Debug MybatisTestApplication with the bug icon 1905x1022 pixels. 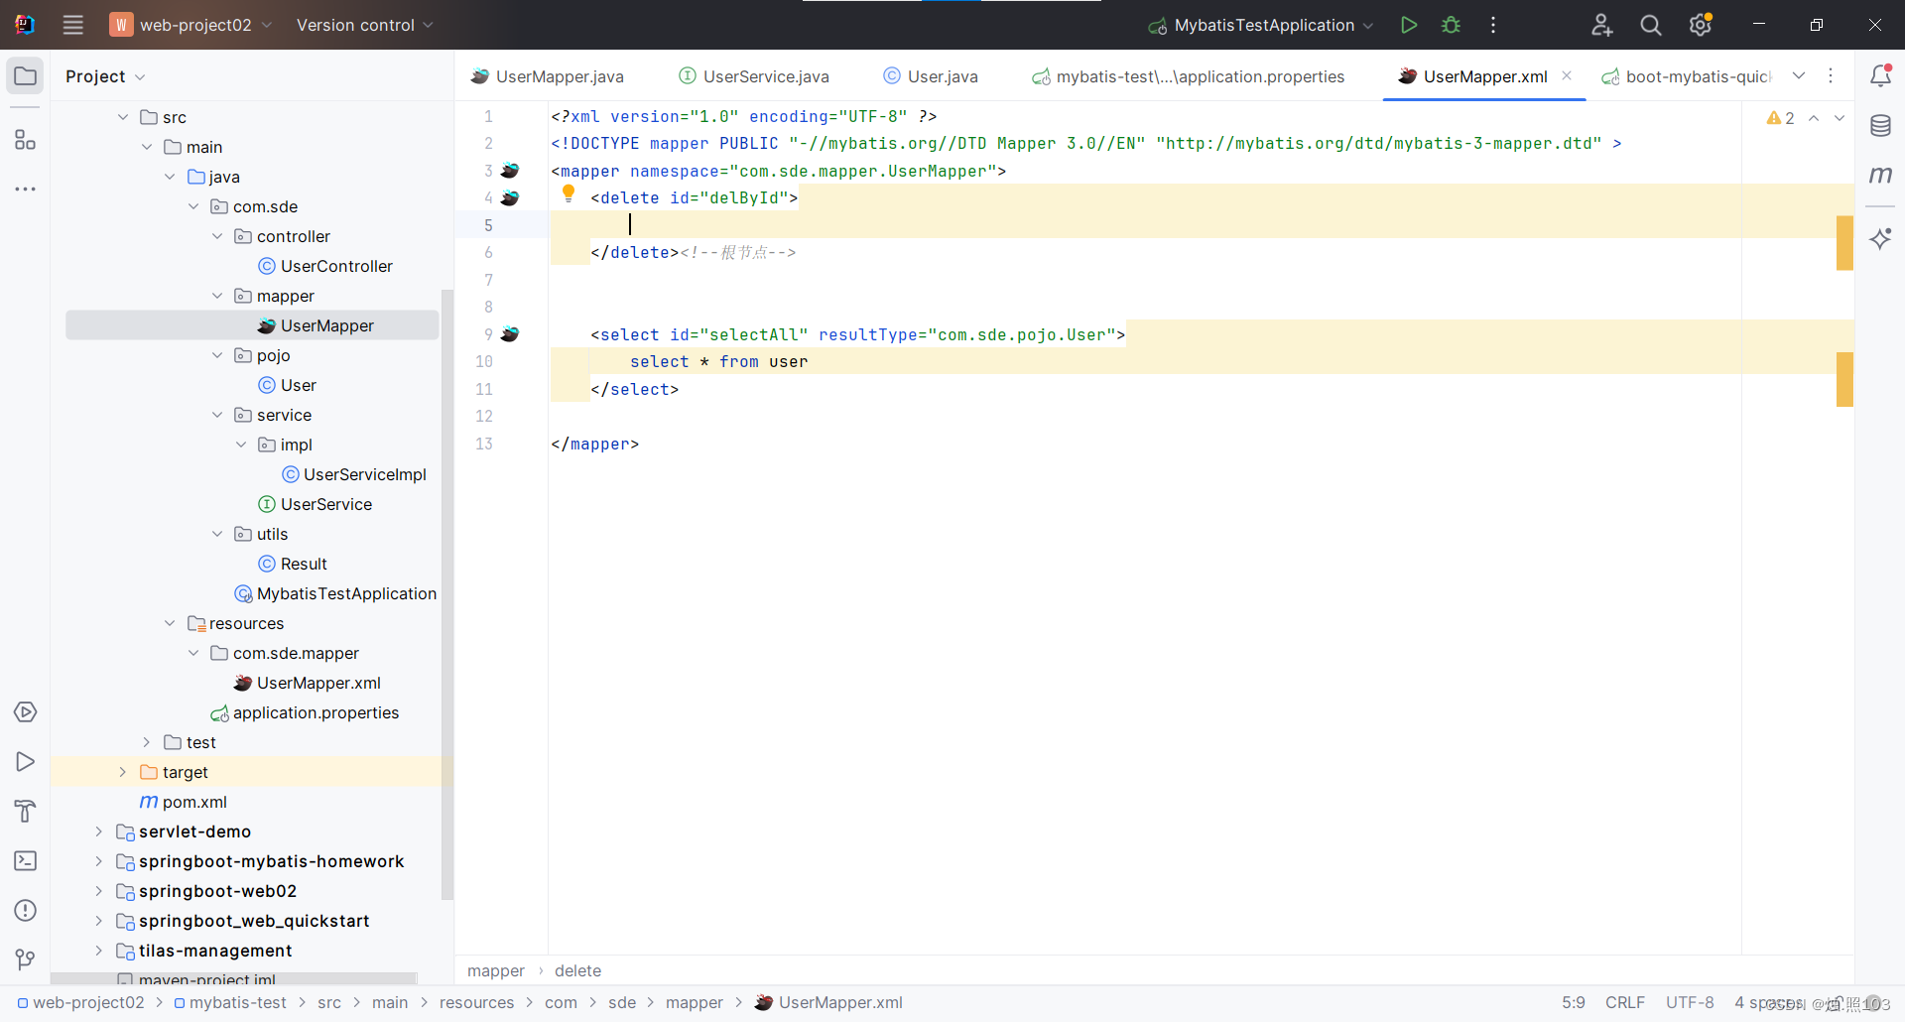1451,25
